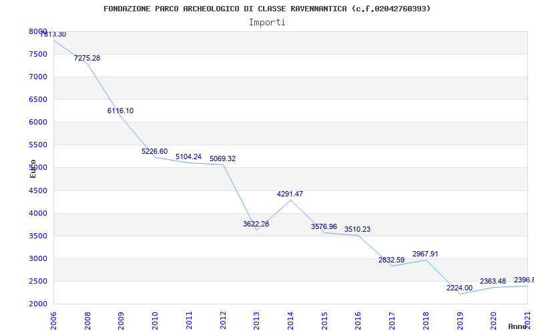Click data label 3576.96
Viewport: 534px width, 333px height.
pos(324,226)
